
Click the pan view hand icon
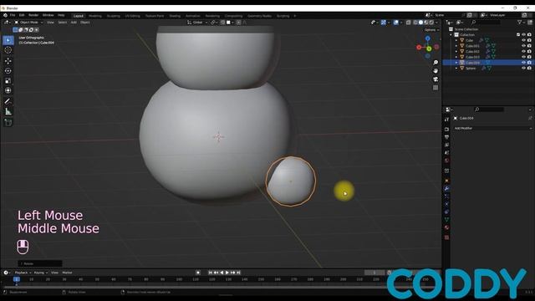[x=436, y=70]
